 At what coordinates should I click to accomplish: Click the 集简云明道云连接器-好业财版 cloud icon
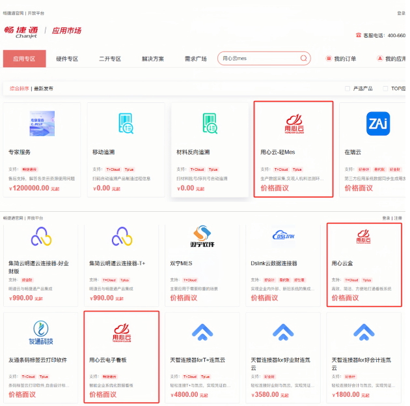click(41, 237)
